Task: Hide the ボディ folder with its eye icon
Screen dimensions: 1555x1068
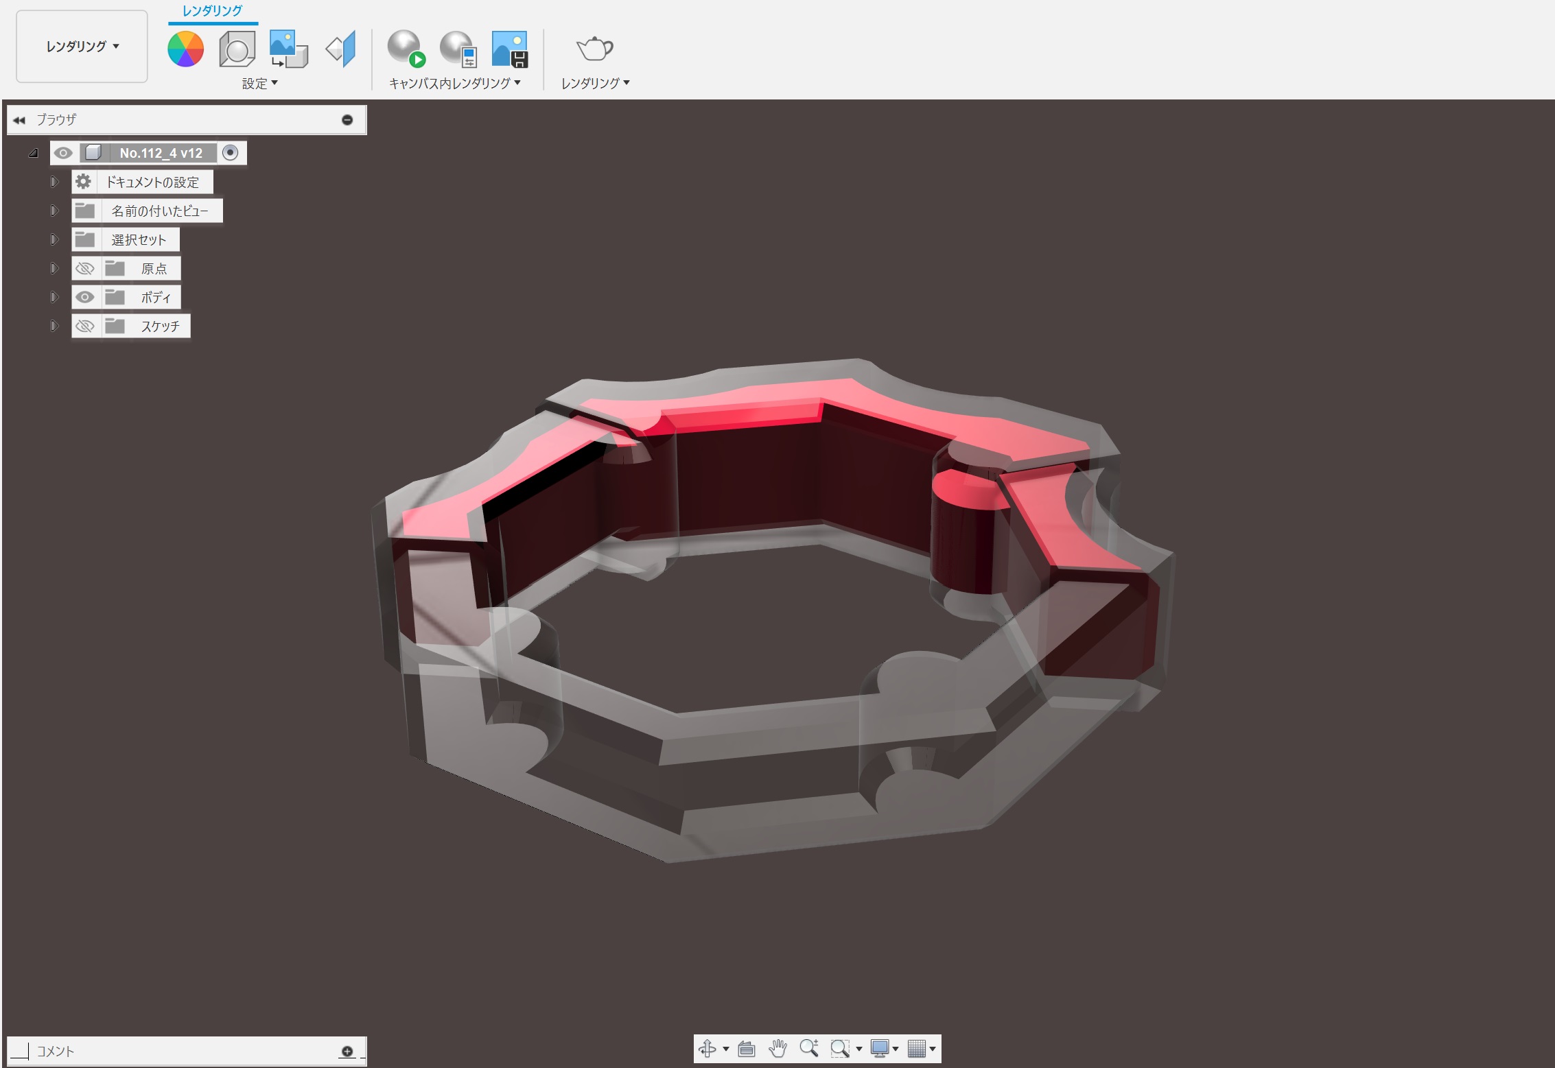Action: 85,297
